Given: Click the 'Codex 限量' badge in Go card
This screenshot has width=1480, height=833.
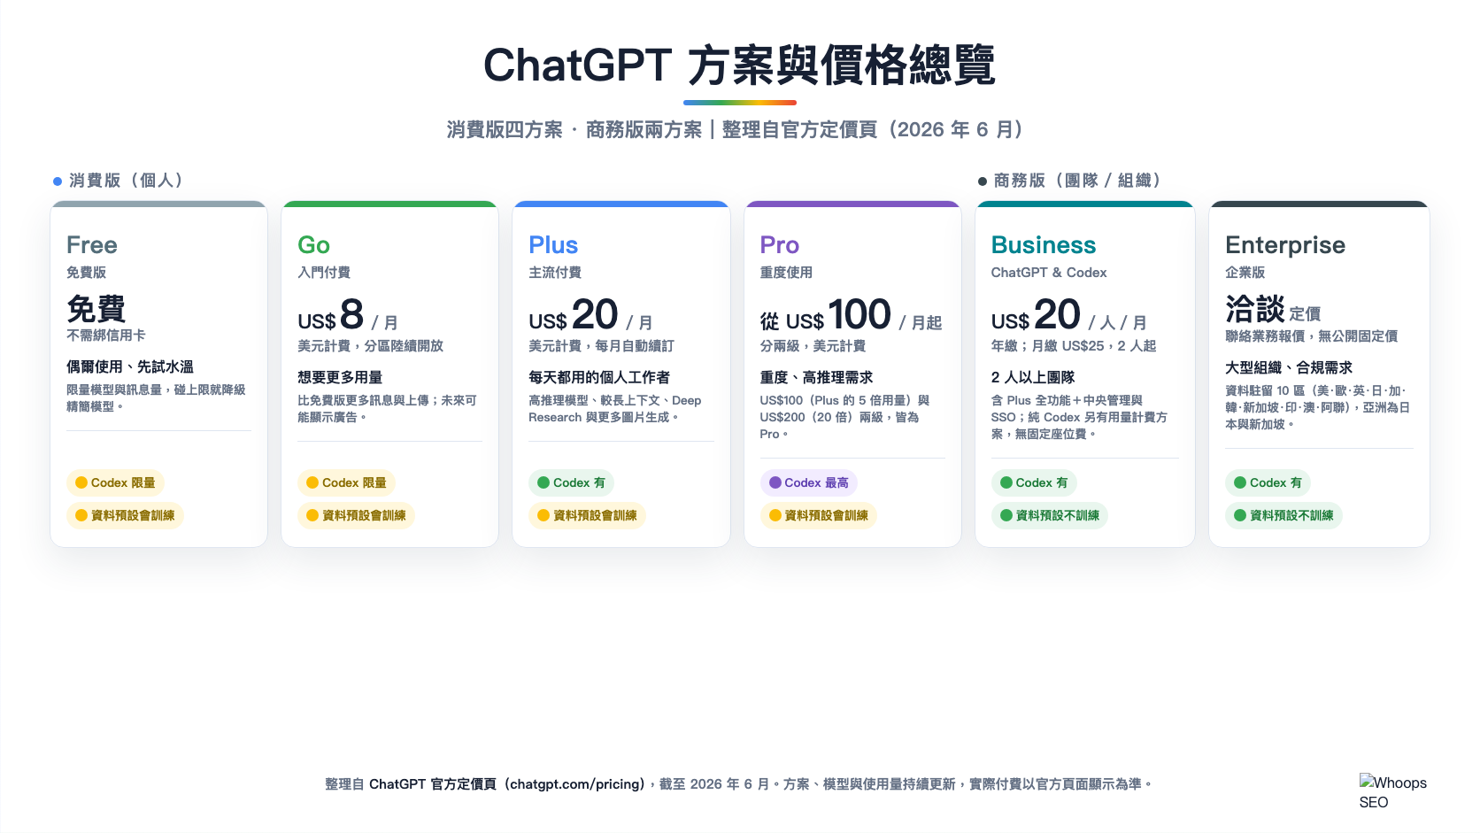Looking at the screenshot, I should [x=346, y=482].
